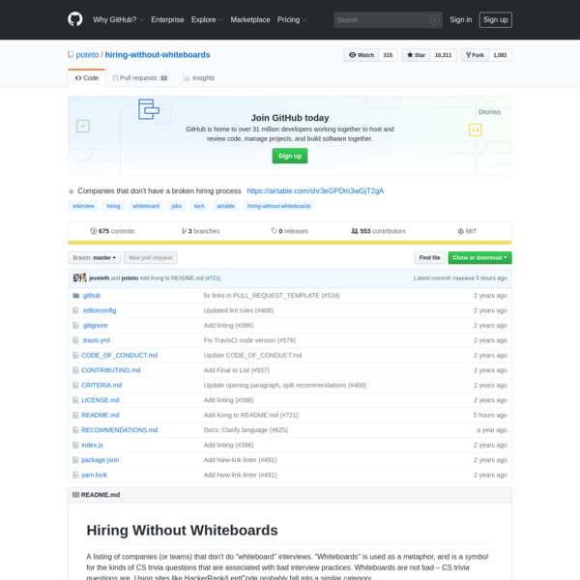
Task: Select the tech topic tag
Action: pyautogui.click(x=199, y=206)
